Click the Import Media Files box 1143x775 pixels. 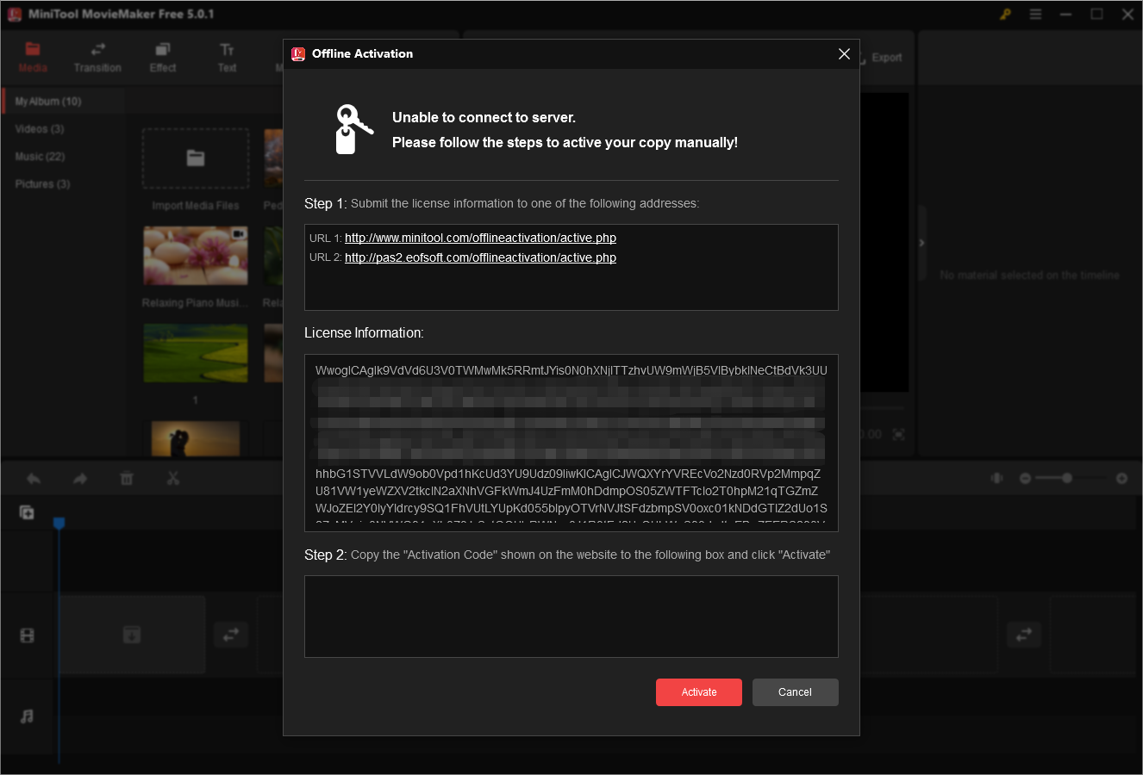196,158
